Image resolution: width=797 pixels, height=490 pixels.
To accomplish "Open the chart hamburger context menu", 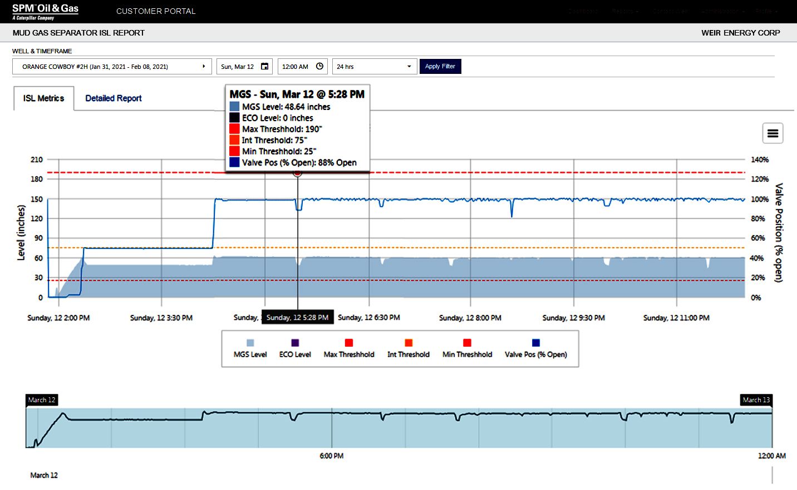I will pyautogui.click(x=773, y=133).
